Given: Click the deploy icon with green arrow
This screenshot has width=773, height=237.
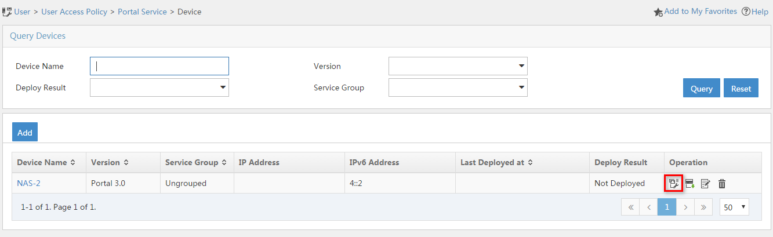Looking at the screenshot, I should click(689, 184).
